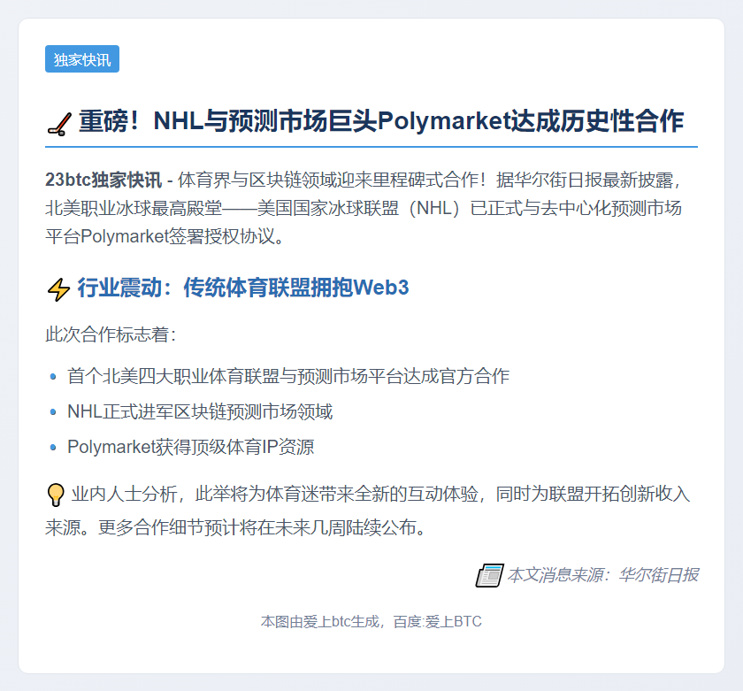The width and height of the screenshot is (743, 691).
Task: Click the bullet dot before NHL正式进军区块链
Action: pyautogui.click(x=53, y=411)
